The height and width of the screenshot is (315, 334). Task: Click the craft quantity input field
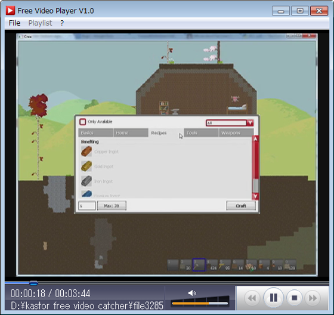tap(87, 206)
